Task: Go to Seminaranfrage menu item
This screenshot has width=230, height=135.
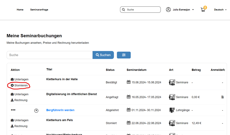Action: pos(39,10)
